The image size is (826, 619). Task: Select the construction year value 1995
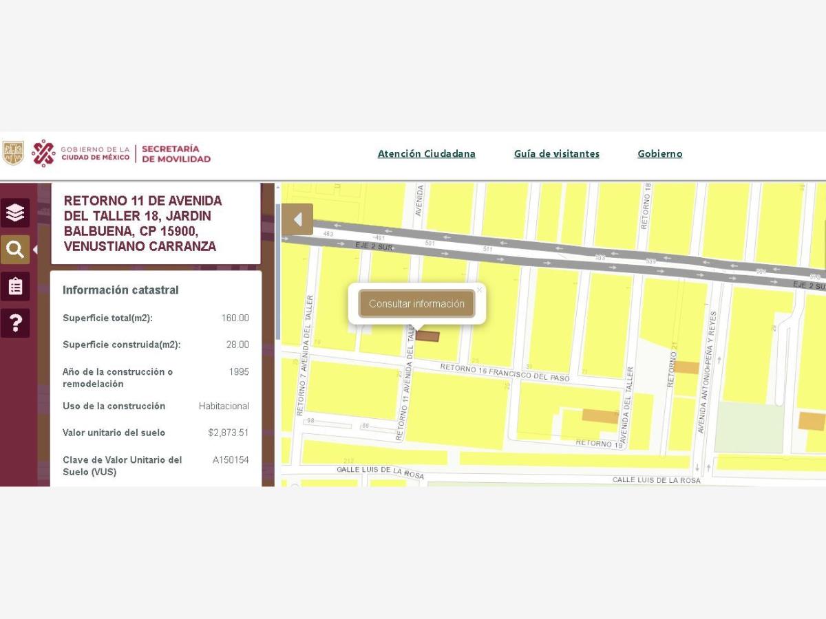coord(239,371)
